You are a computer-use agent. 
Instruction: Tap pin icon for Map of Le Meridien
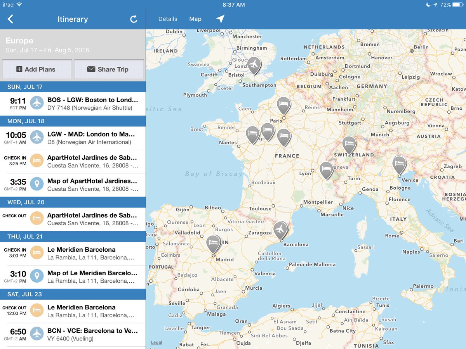[37, 276]
